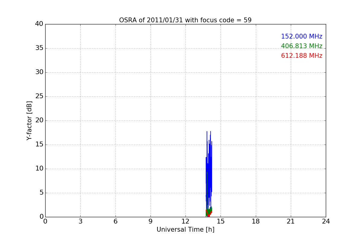The width and height of the screenshot is (362, 241).
Task: Click the y-axis tick label 10
Action: [39, 169]
